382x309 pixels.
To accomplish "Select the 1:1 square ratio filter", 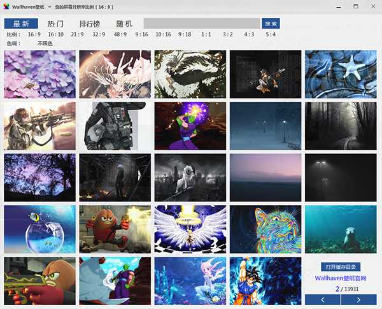I will (x=206, y=34).
